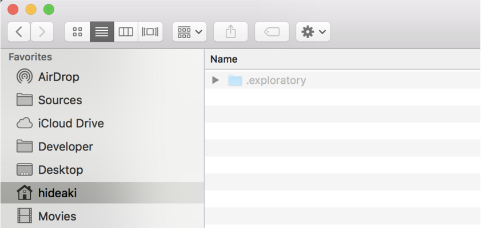Screen dimensions: 483x228
Task: Open AirDrop in the sidebar
Action: tap(58, 77)
